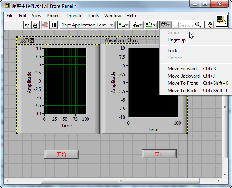Choose Lock in the Reorder menu
The height and width of the screenshot is (188, 232).
tap(173, 51)
